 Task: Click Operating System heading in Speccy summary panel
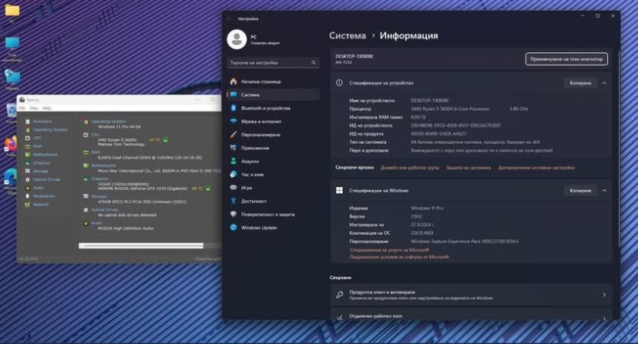click(x=108, y=121)
